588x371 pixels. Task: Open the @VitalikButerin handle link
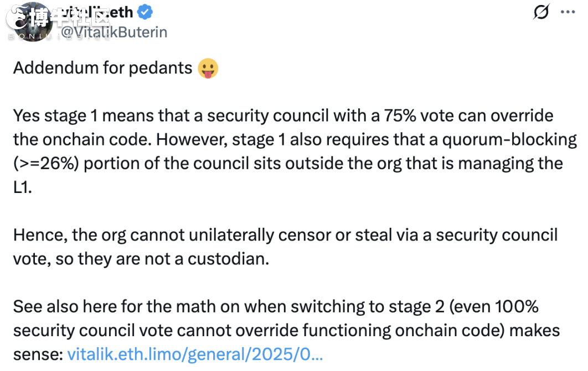pos(114,32)
